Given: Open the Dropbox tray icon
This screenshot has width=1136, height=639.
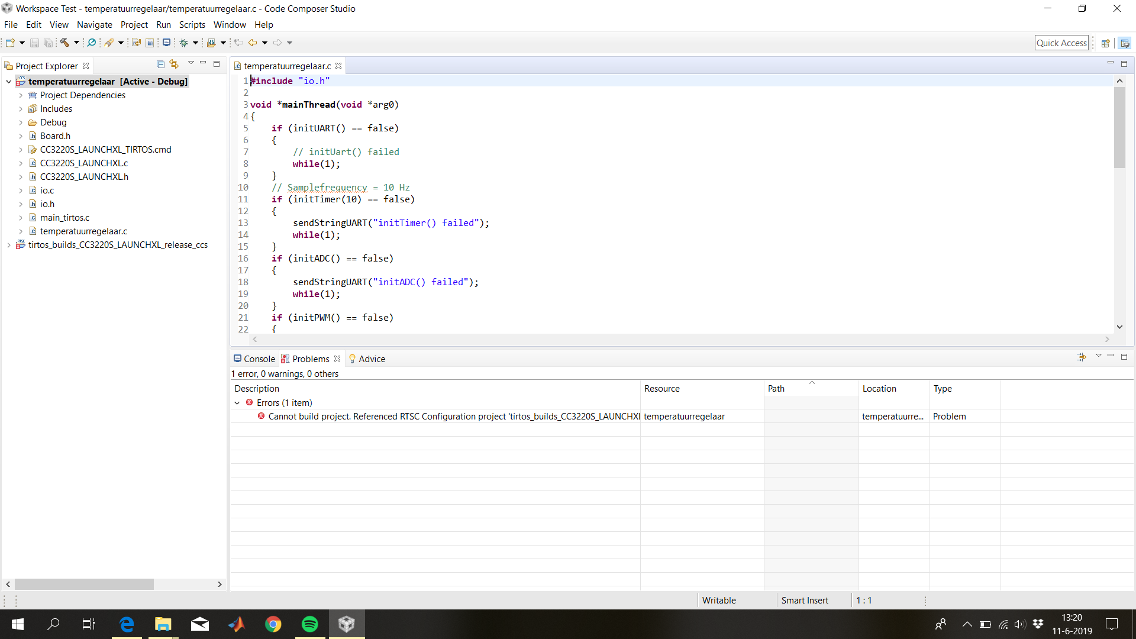Looking at the screenshot, I should pyautogui.click(x=1038, y=624).
